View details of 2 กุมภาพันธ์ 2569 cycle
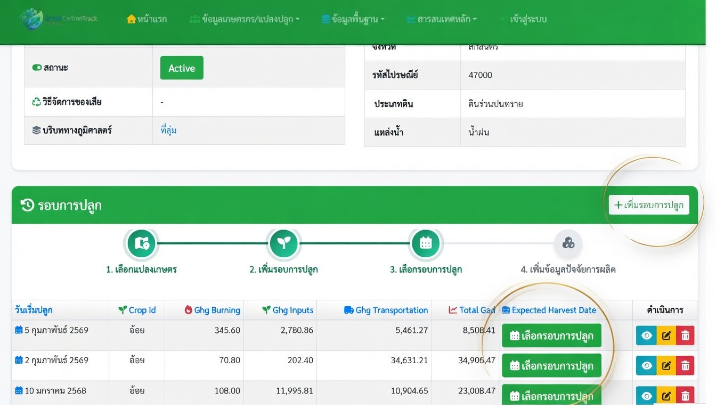Screen dimensions: 716x409 click(x=647, y=365)
